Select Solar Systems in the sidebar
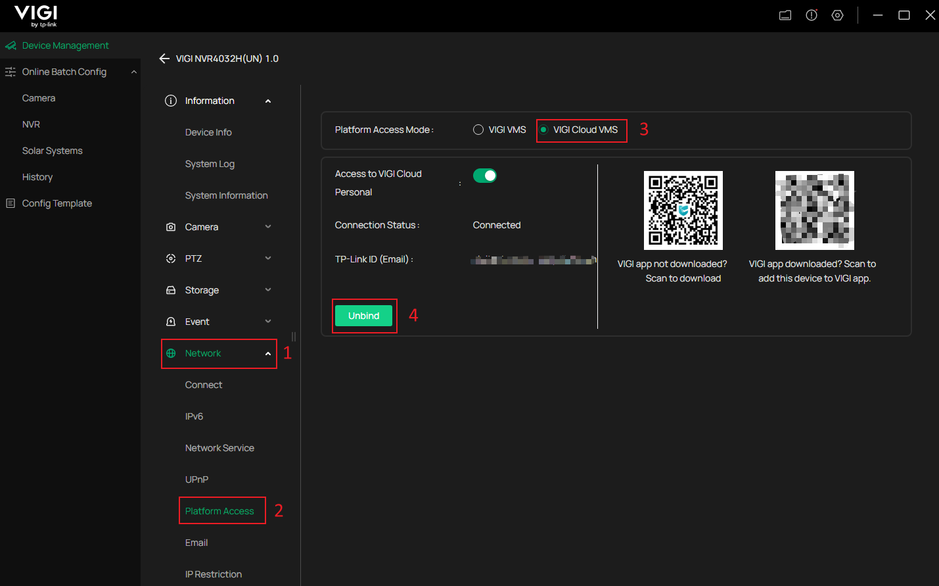 53,151
